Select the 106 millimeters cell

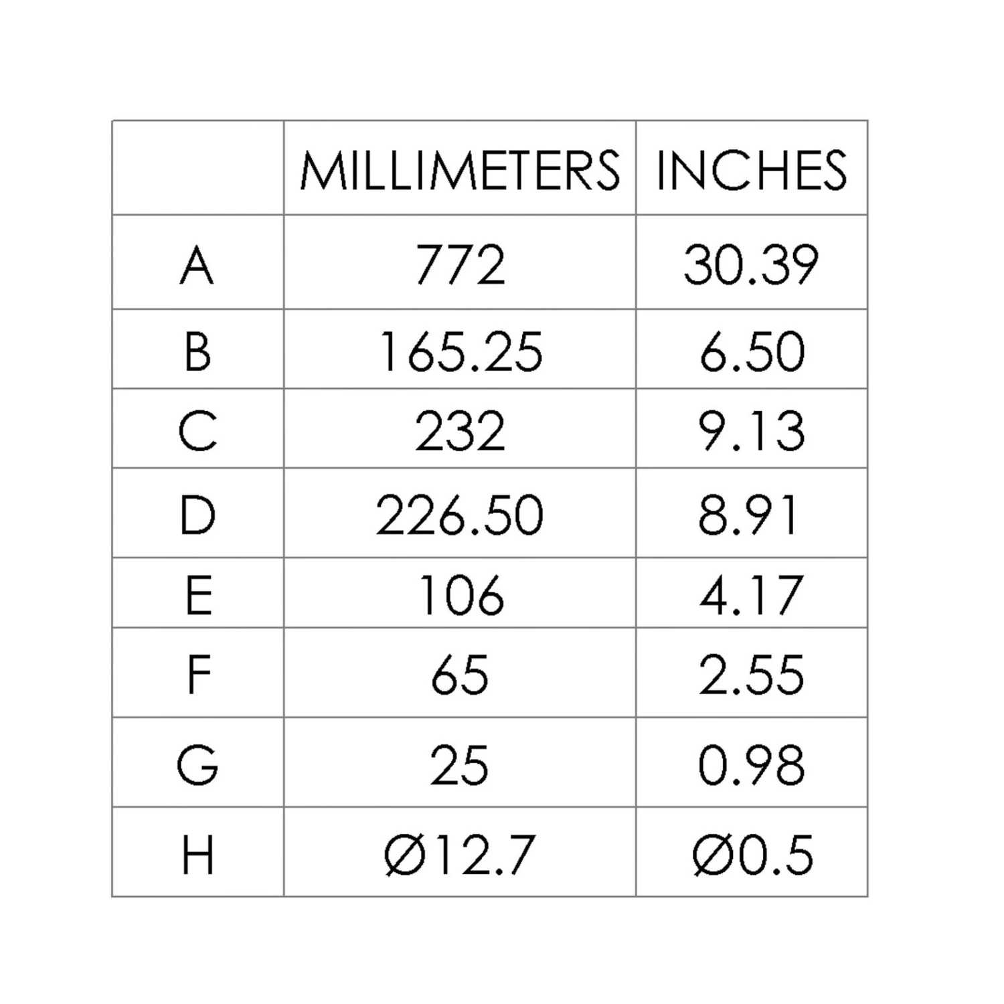click(460, 595)
